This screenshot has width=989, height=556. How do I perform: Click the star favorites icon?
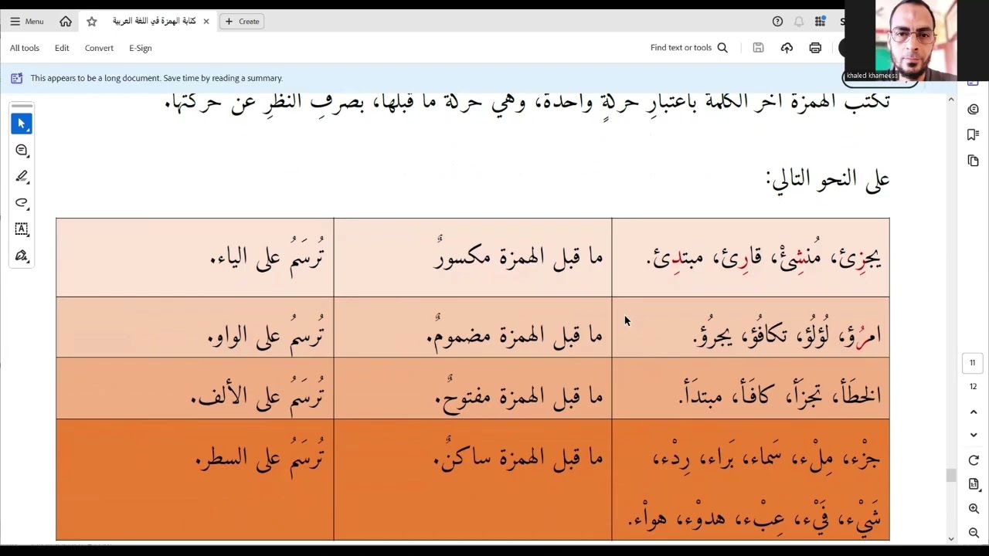pyautogui.click(x=92, y=22)
